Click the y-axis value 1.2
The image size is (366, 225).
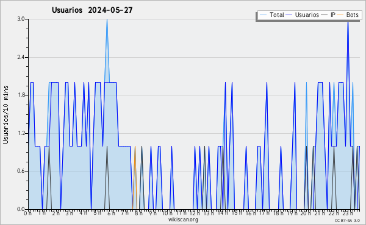21,133
